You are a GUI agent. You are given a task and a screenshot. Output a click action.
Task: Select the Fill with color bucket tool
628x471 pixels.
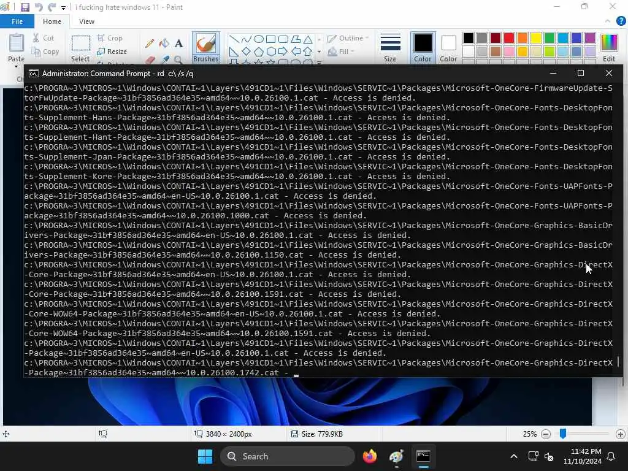pyautogui.click(x=164, y=44)
